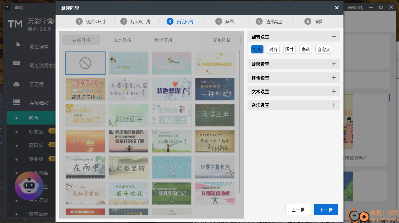Select 标准版 category in main sidebar
This screenshot has width=399, height=223.
tap(36, 132)
